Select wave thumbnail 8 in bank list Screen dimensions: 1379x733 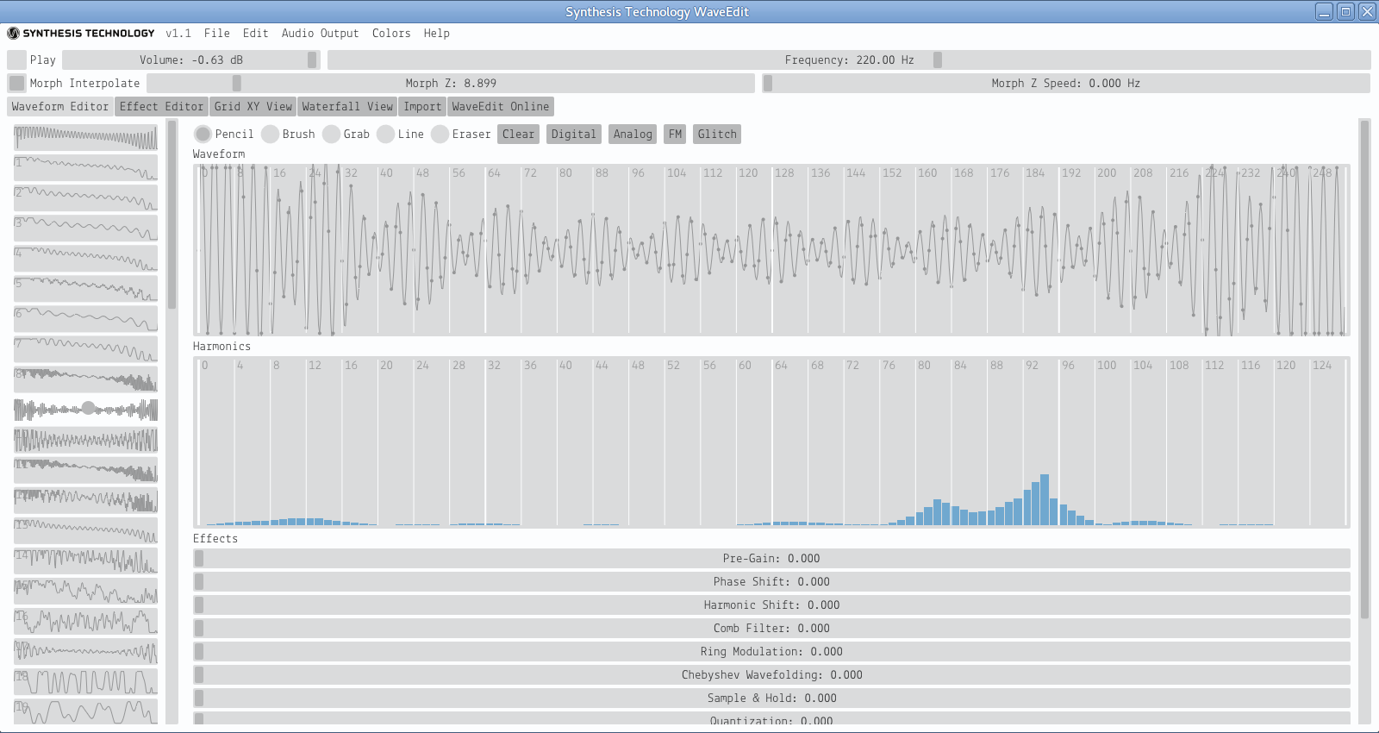click(85, 379)
